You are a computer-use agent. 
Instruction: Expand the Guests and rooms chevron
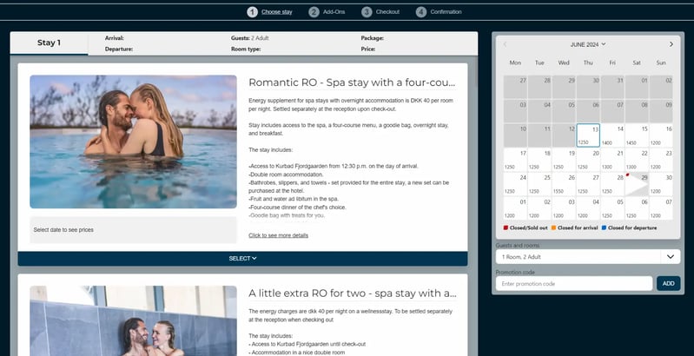tap(671, 256)
